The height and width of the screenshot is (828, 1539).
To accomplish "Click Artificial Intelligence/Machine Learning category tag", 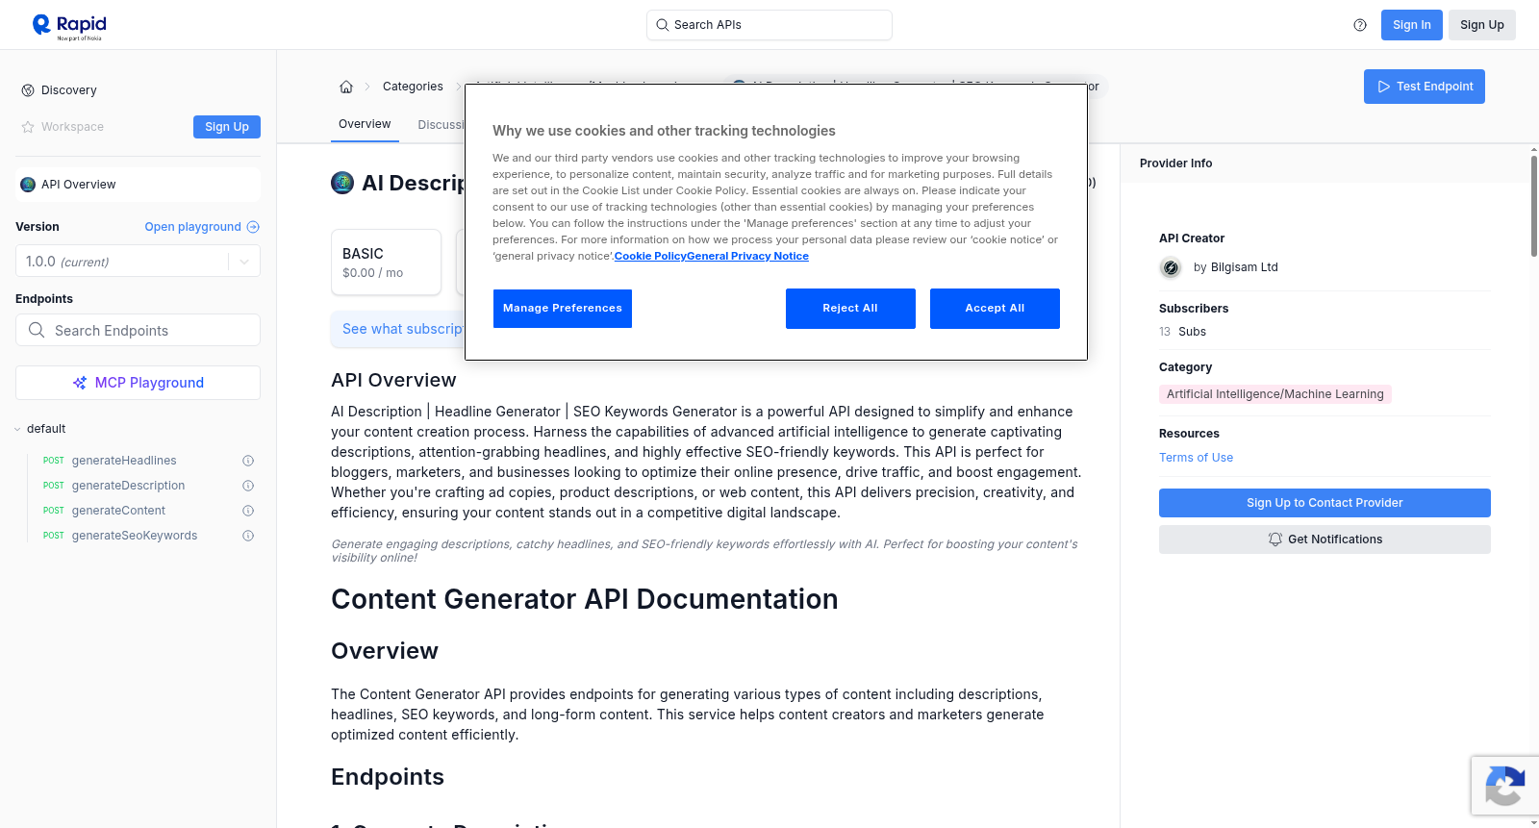I will tap(1275, 394).
